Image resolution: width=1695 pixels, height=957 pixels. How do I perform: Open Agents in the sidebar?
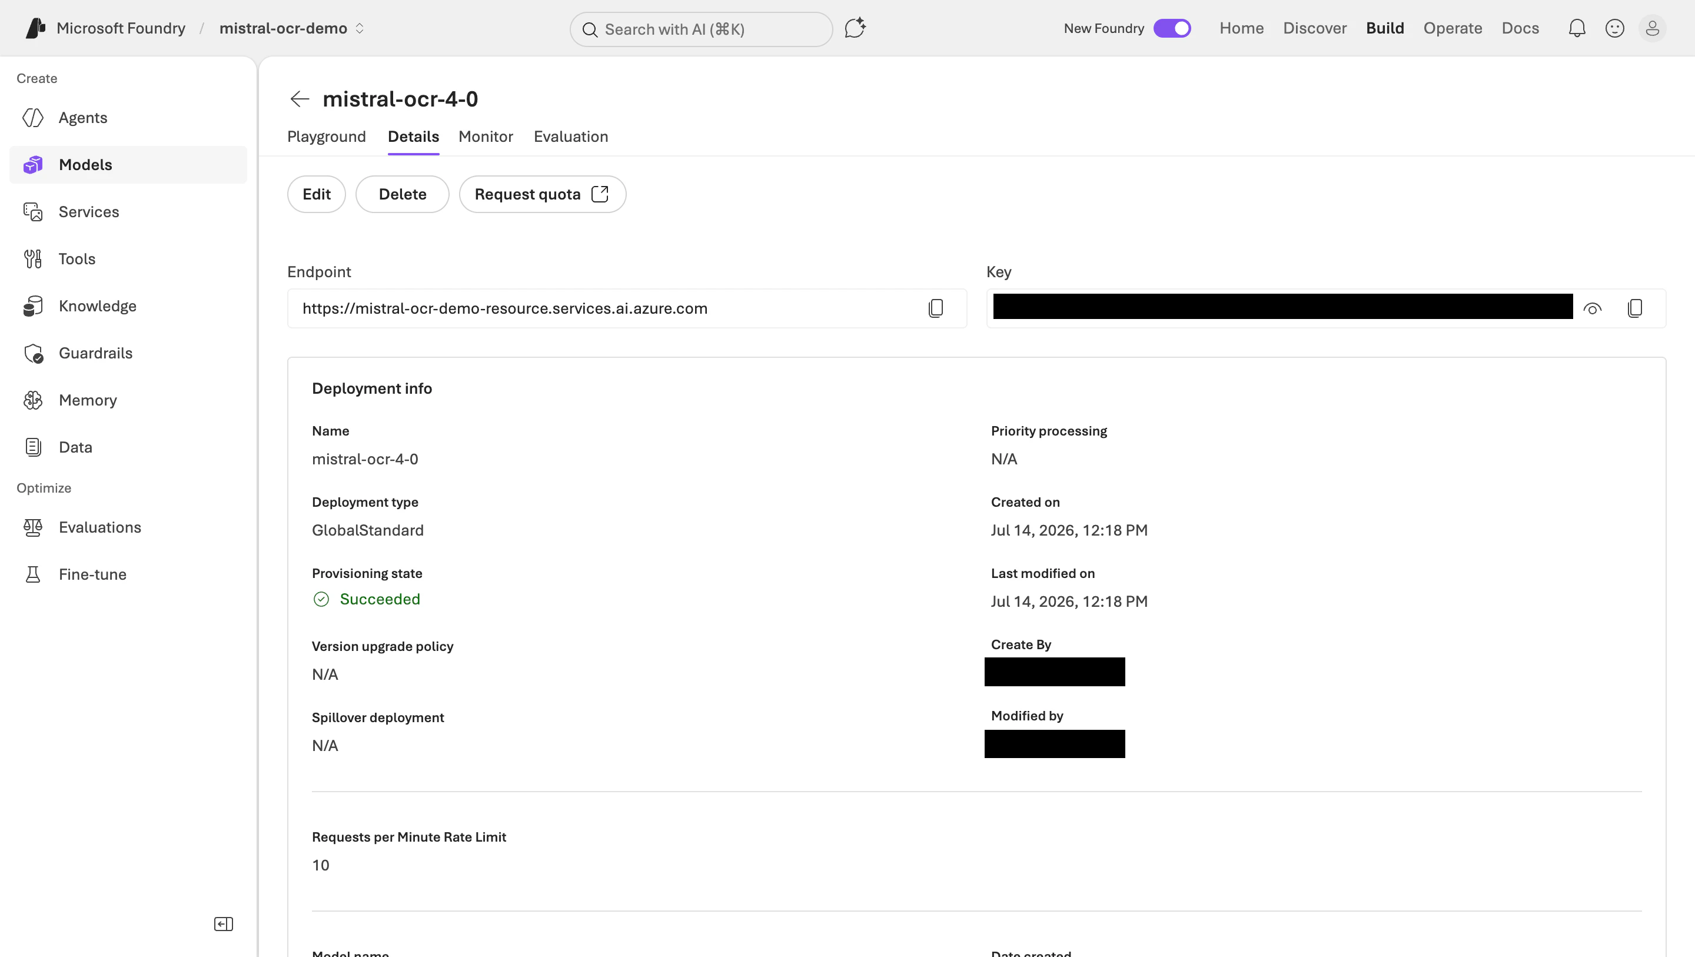point(128,118)
